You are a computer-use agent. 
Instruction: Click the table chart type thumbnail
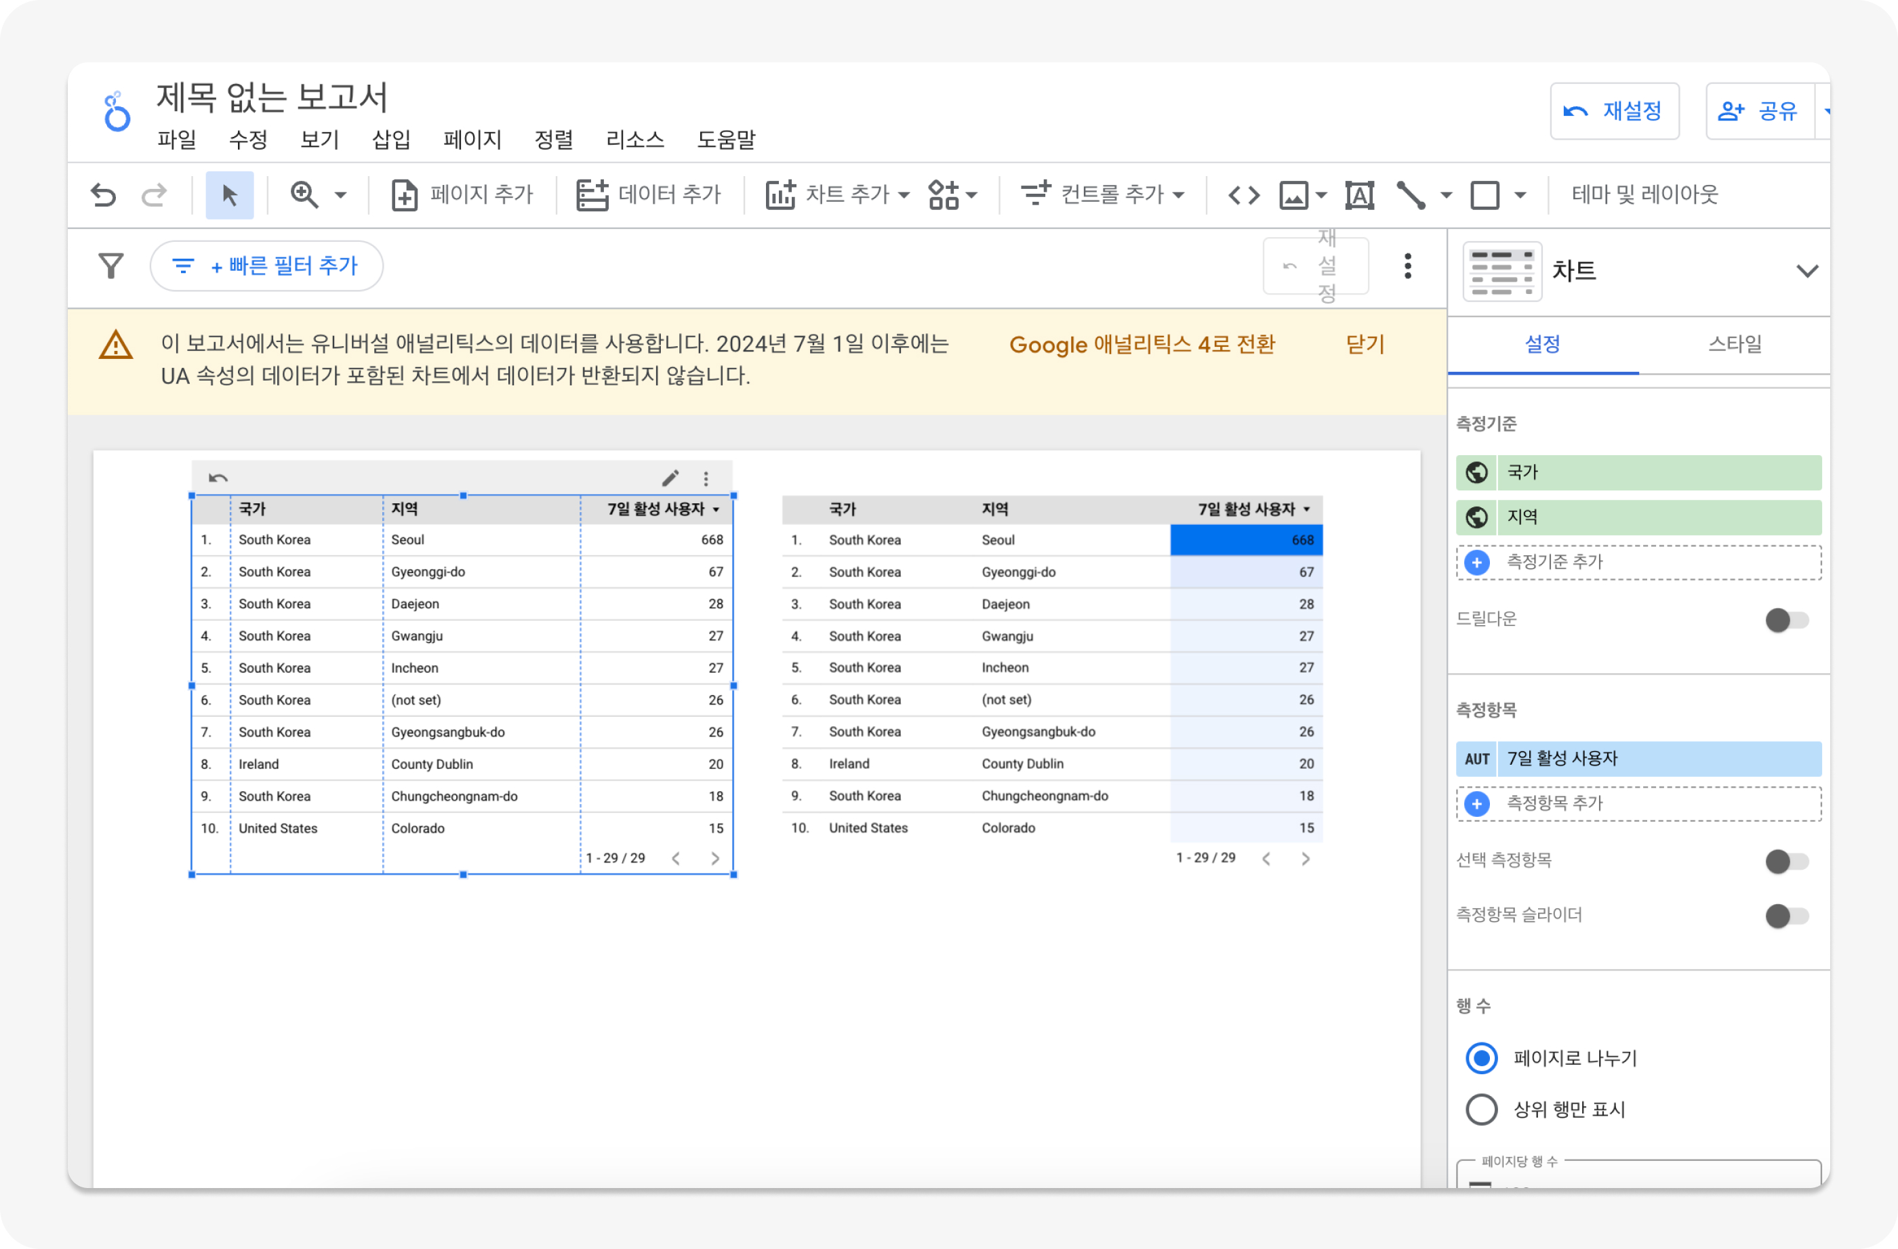click(1501, 272)
